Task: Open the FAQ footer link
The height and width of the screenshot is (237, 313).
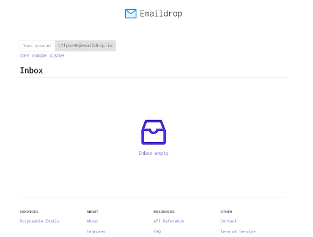Action: (157, 231)
